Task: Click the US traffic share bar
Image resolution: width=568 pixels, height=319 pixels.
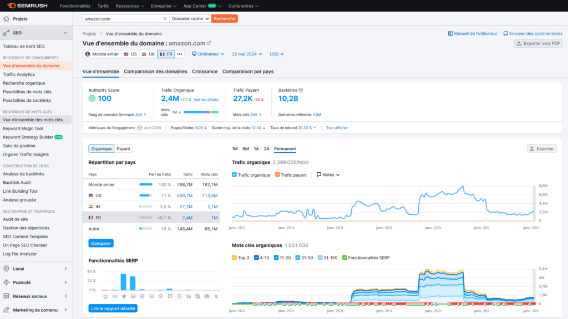Action: coord(146,195)
